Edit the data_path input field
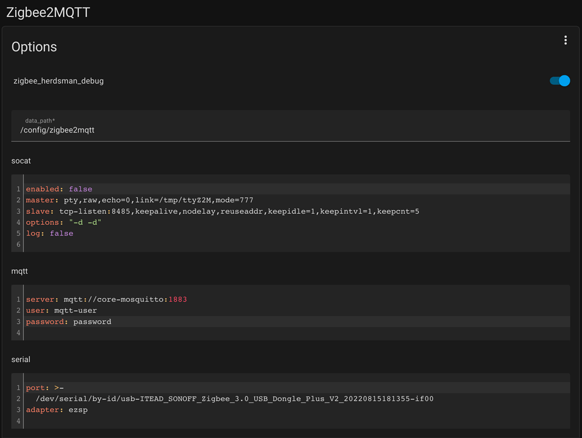 (x=290, y=126)
